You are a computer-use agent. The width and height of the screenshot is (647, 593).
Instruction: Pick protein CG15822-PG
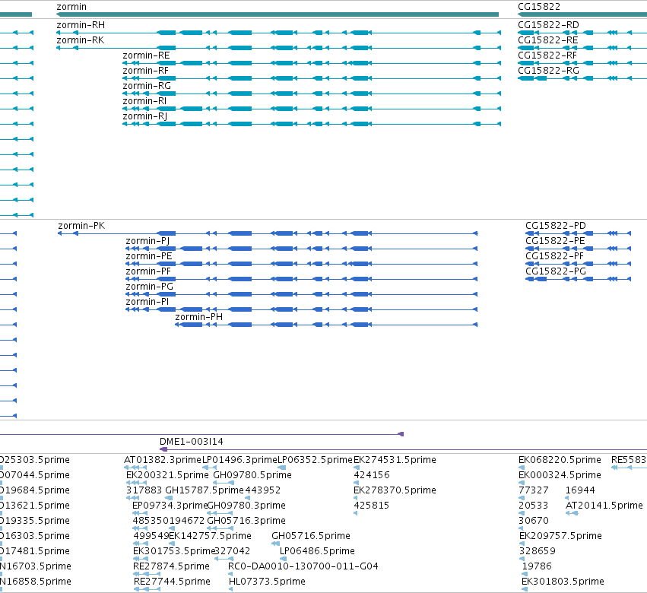[556, 272]
